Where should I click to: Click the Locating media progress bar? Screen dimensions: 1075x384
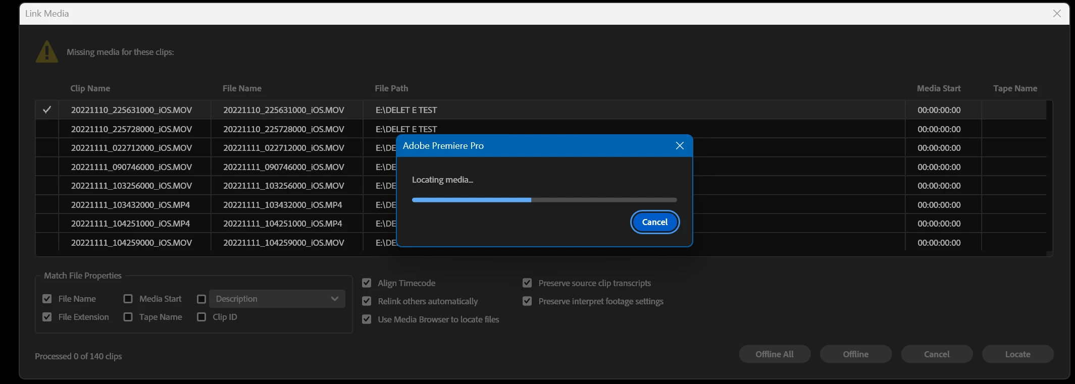pos(544,200)
